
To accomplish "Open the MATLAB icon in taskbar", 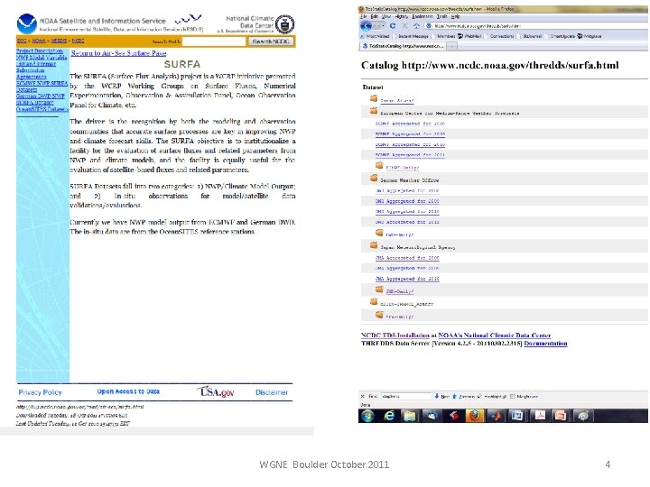I will point(496,416).
